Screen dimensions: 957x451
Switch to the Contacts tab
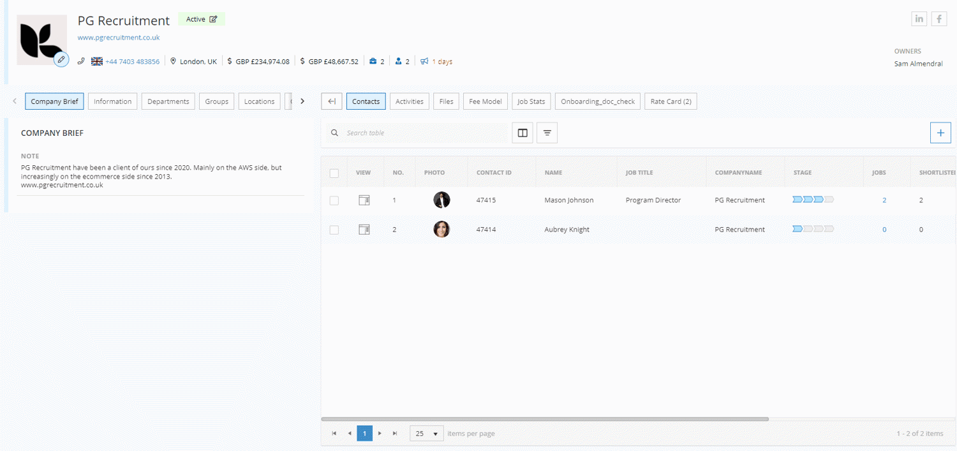click(x=366, y=101)
